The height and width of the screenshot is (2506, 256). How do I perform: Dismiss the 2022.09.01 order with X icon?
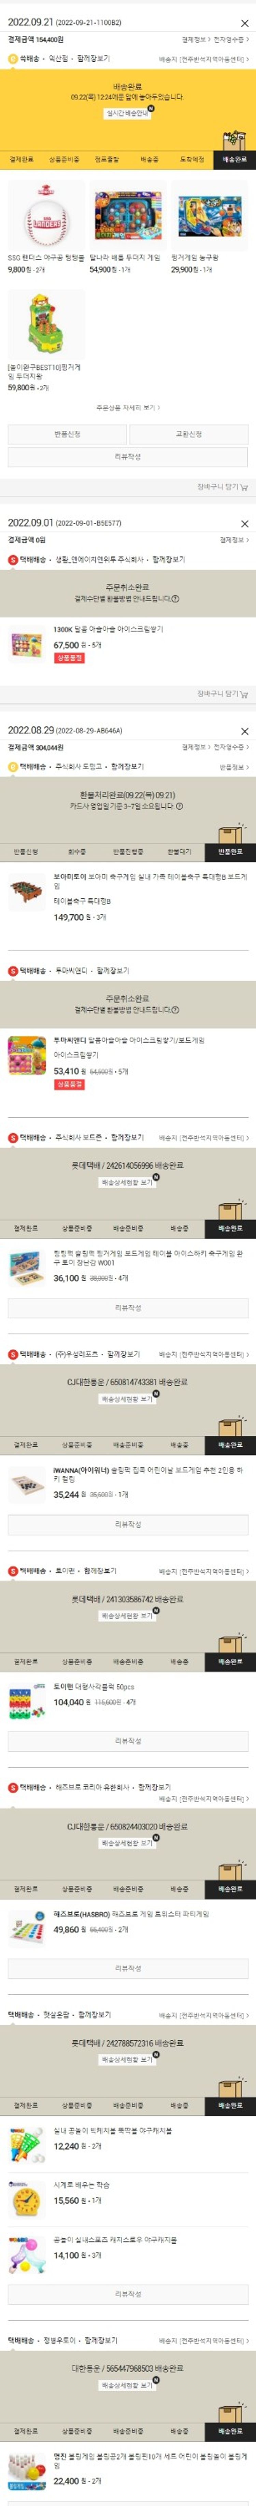coord(244,523)
